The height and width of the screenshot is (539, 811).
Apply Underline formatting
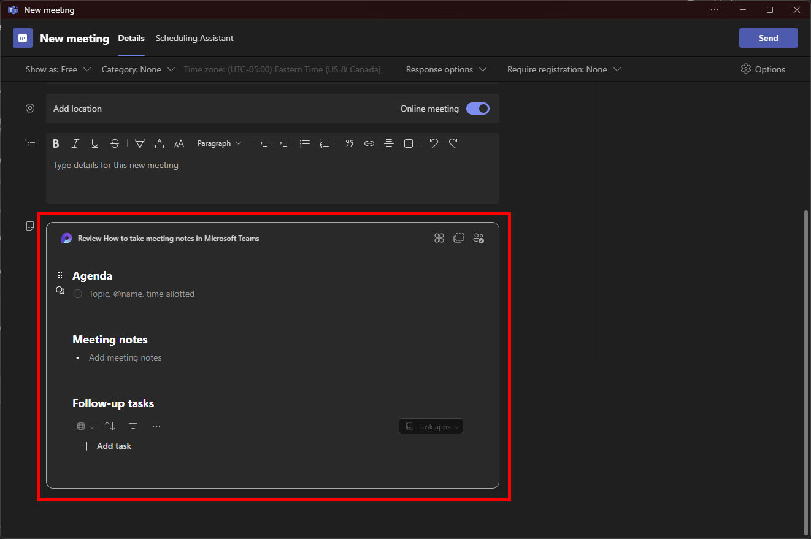(x=95, y=143)
